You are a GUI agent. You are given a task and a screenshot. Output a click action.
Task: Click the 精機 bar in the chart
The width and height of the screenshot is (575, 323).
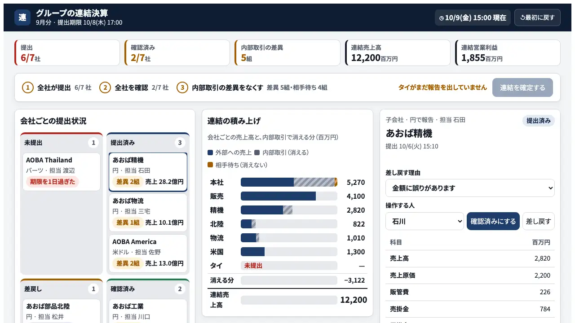[289, 210]
